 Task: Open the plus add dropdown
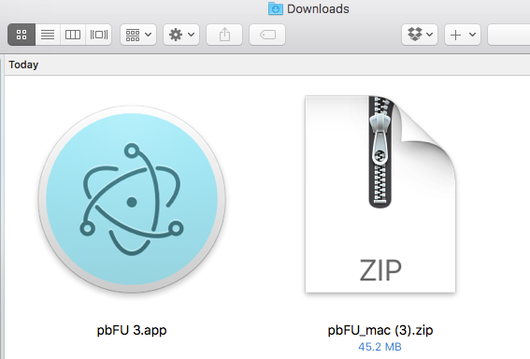pyautogui.click(x=463, y=35)
